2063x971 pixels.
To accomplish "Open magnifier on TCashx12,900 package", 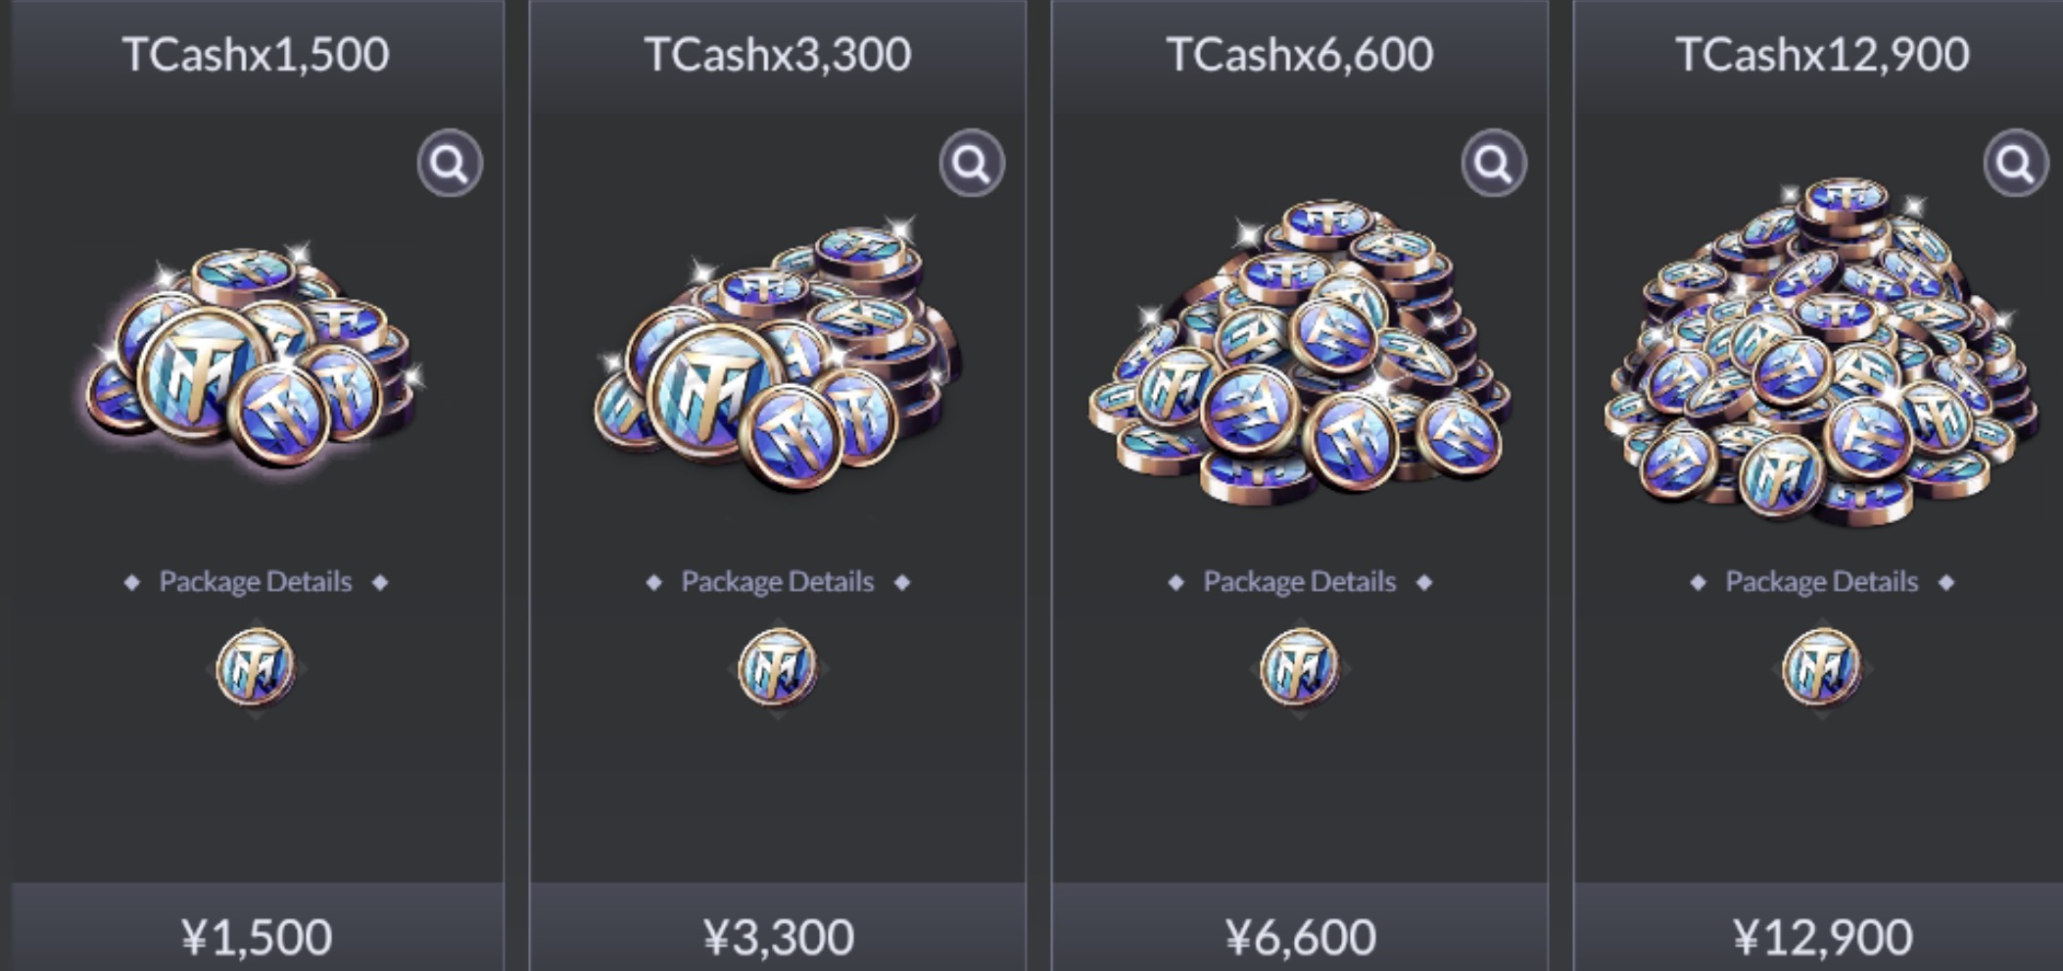I will click(x=2016, y=164).
